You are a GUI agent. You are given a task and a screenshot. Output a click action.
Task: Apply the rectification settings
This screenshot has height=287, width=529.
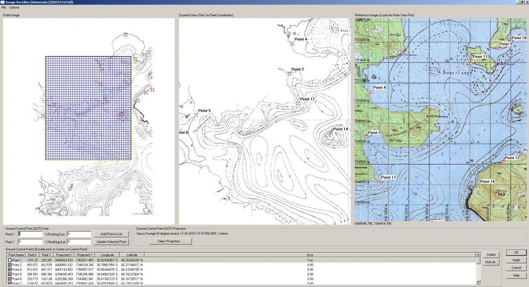pyautogui.click(x=516, y=260)
